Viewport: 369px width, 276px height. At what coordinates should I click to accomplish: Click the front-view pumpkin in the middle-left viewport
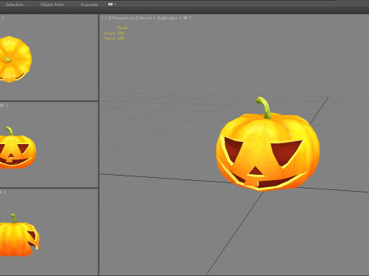17,148
